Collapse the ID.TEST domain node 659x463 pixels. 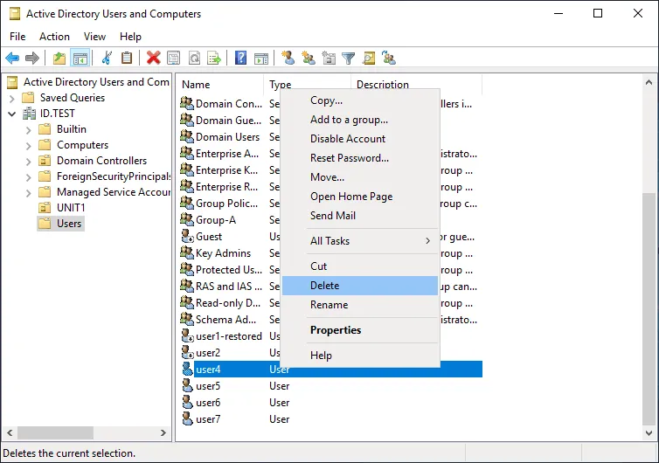(11, 114)
